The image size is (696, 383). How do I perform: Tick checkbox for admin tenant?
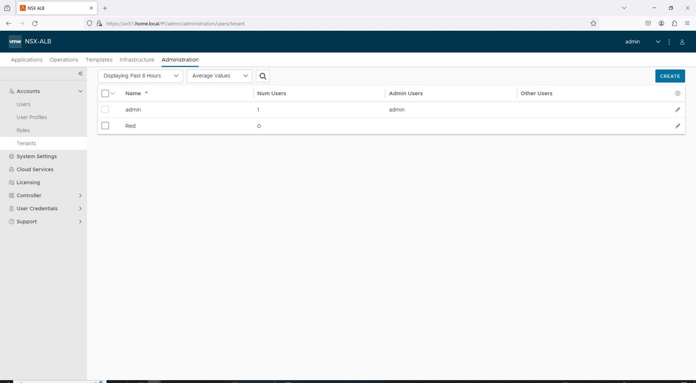pyautogui.click(x=105, y=110)
